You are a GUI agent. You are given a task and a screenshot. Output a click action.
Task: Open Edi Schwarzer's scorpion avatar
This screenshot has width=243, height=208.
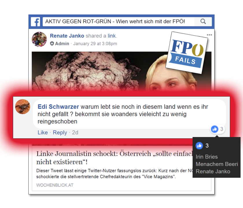pos(23,107)
